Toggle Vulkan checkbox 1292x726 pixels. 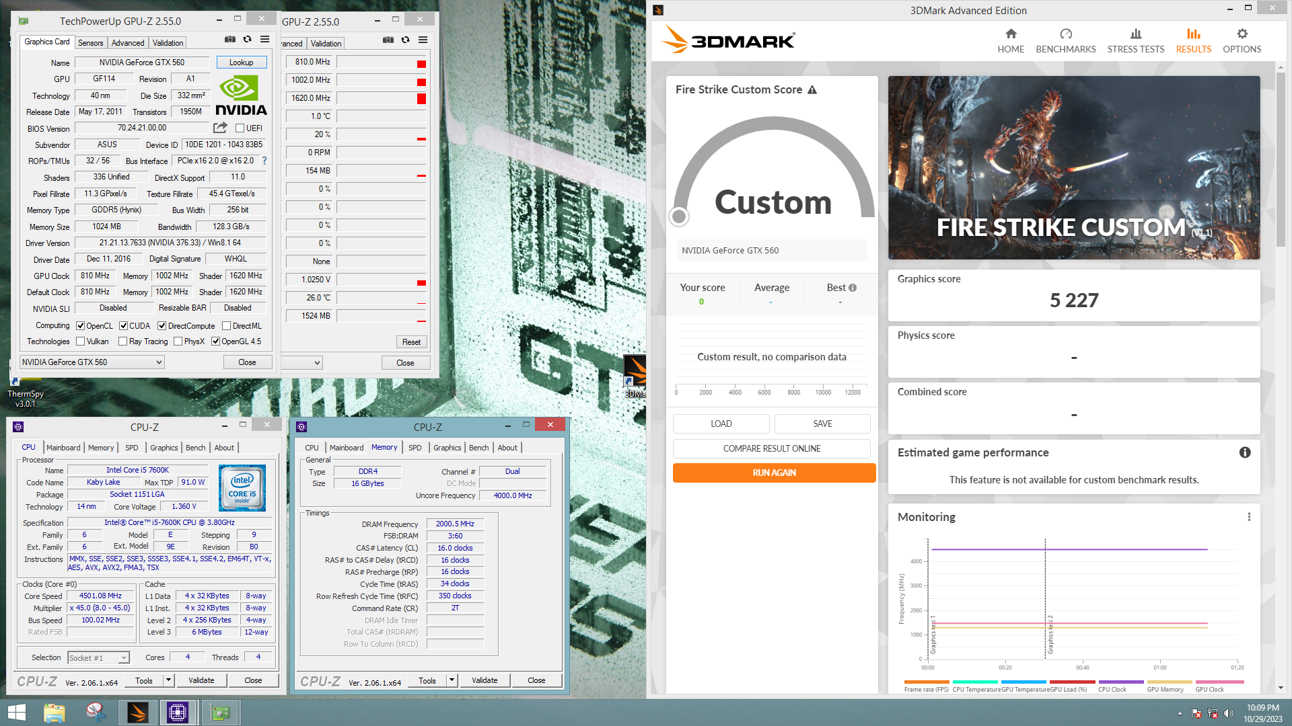click(x=81, y=341)
